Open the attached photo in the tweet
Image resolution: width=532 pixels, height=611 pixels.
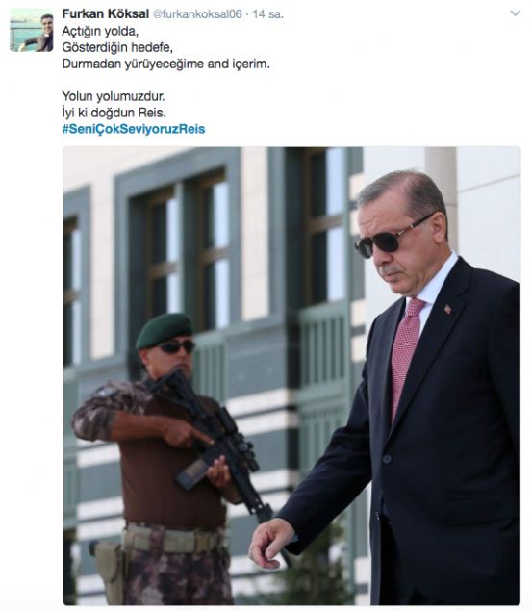tap(291, 375)
